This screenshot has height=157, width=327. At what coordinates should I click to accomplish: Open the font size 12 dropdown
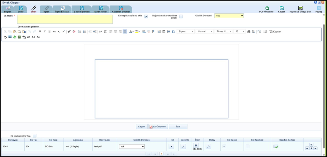pyautogui.click(x=239, y=31)
